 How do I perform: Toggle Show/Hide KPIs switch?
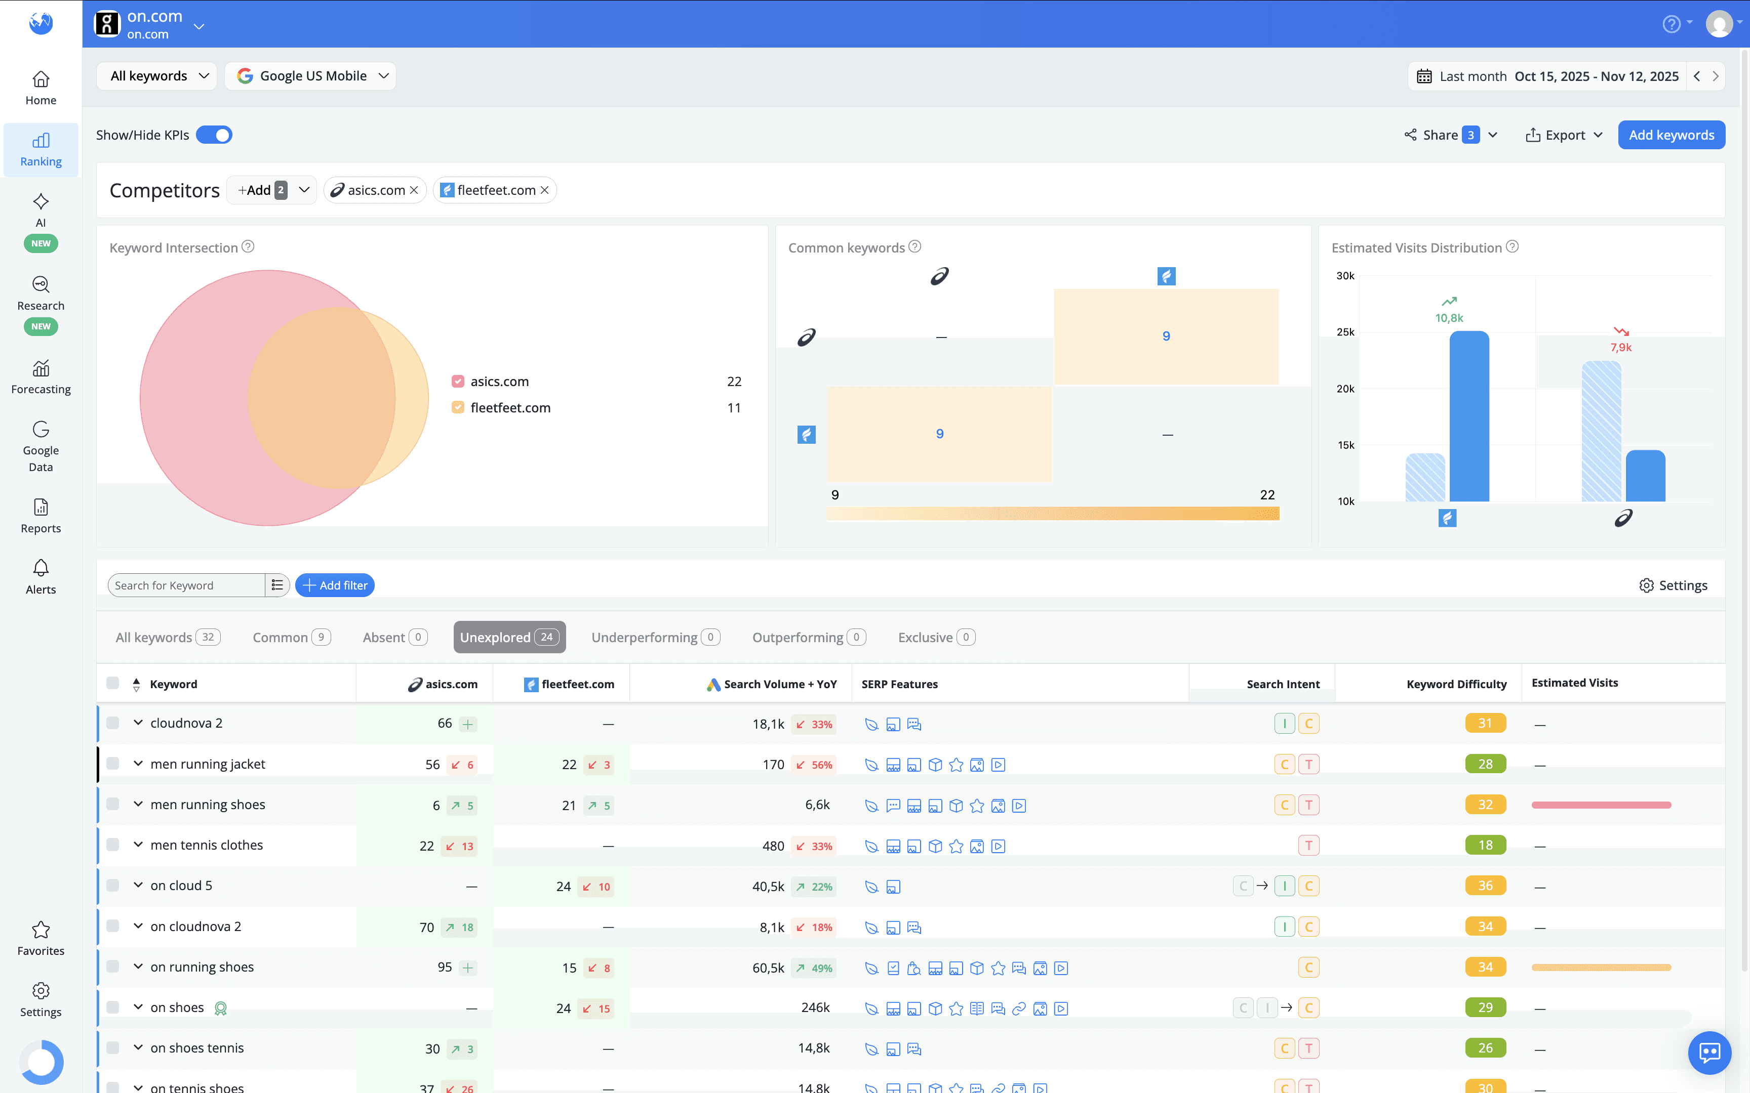[214, 135]
